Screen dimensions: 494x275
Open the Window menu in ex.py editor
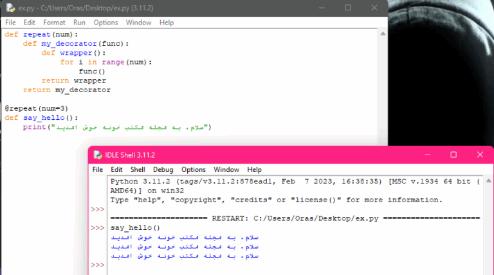point(138,23)
